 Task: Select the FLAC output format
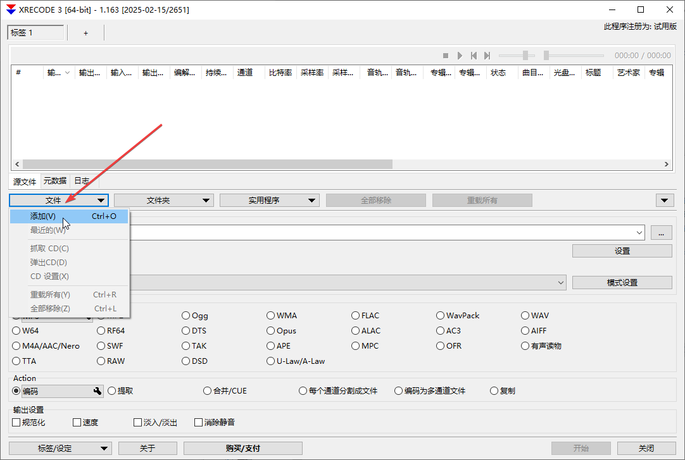[356, 316]
